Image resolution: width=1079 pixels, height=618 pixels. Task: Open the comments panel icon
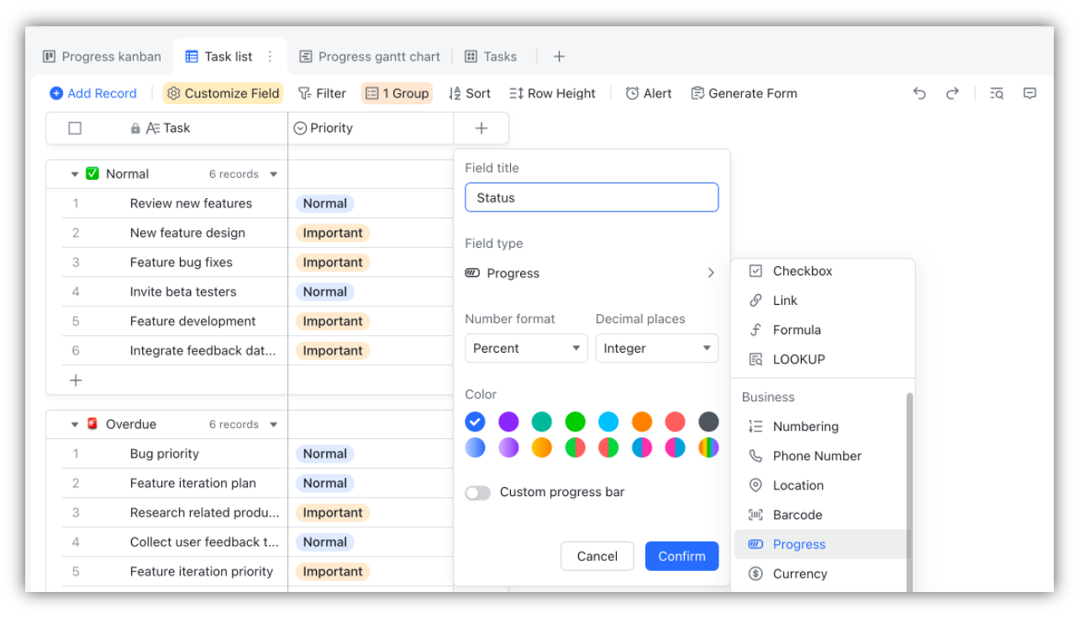tap(1029, 93)
